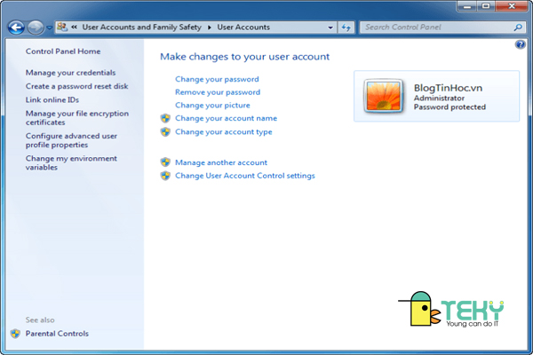Click Change your account name link
The height and width of the screenshot is (355, 533).
[x=226, y=118]
